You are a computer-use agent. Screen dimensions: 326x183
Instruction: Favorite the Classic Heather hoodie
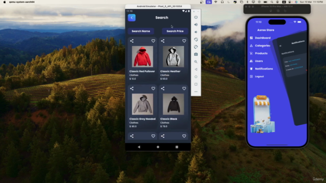[184, 41]
